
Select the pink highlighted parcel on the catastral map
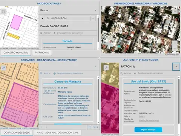click(16, 22)
